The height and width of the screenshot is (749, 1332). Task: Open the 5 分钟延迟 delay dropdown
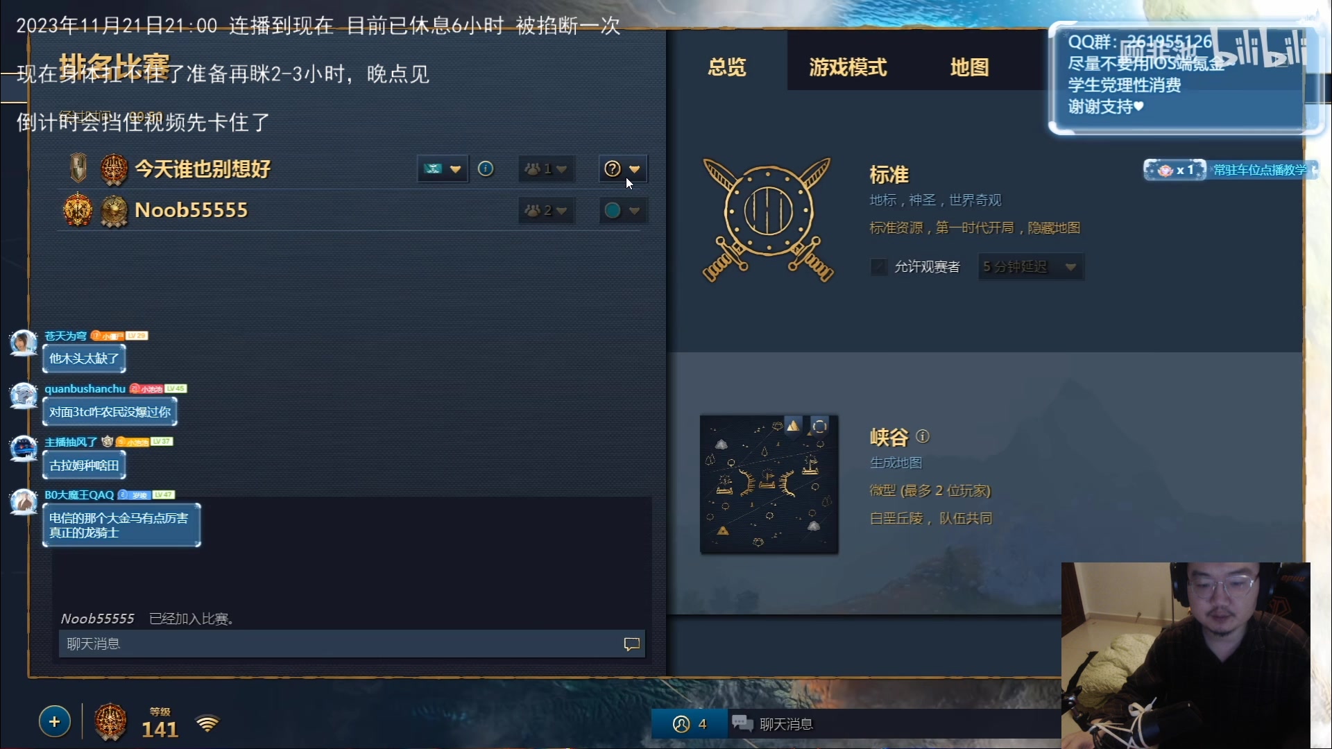click(1031, 267)
